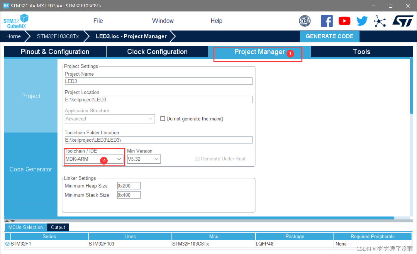The width and height of the screenshot is (417, 254).
Task: Open the Code Generator side section
Action: [31, 169]
